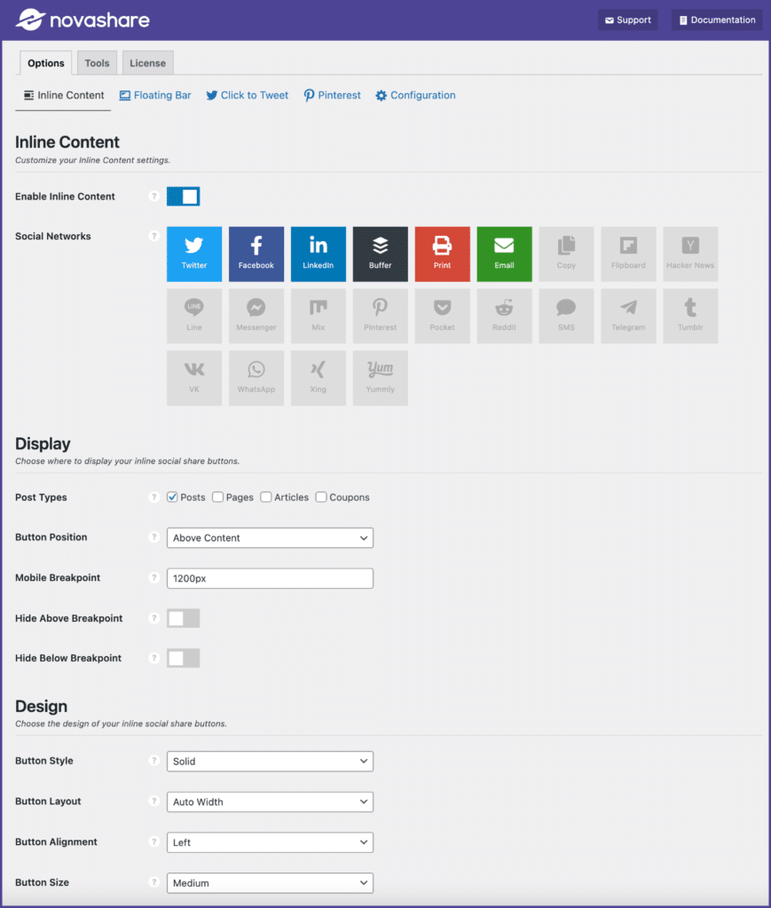Open the Documentation button
The image size is (771, 908).
click(x=717, y=20)
